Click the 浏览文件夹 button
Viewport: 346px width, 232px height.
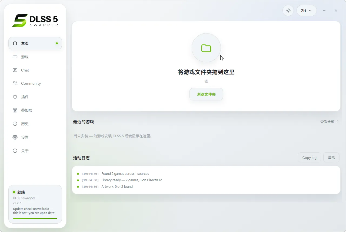(x=206, y=94)
